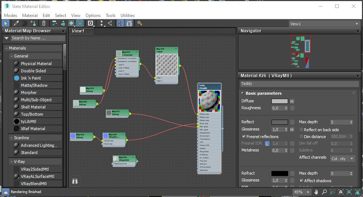Screen dimensions: 363x197
Task: Click empty map slot beside Roughness
Action: coord(292,108)
